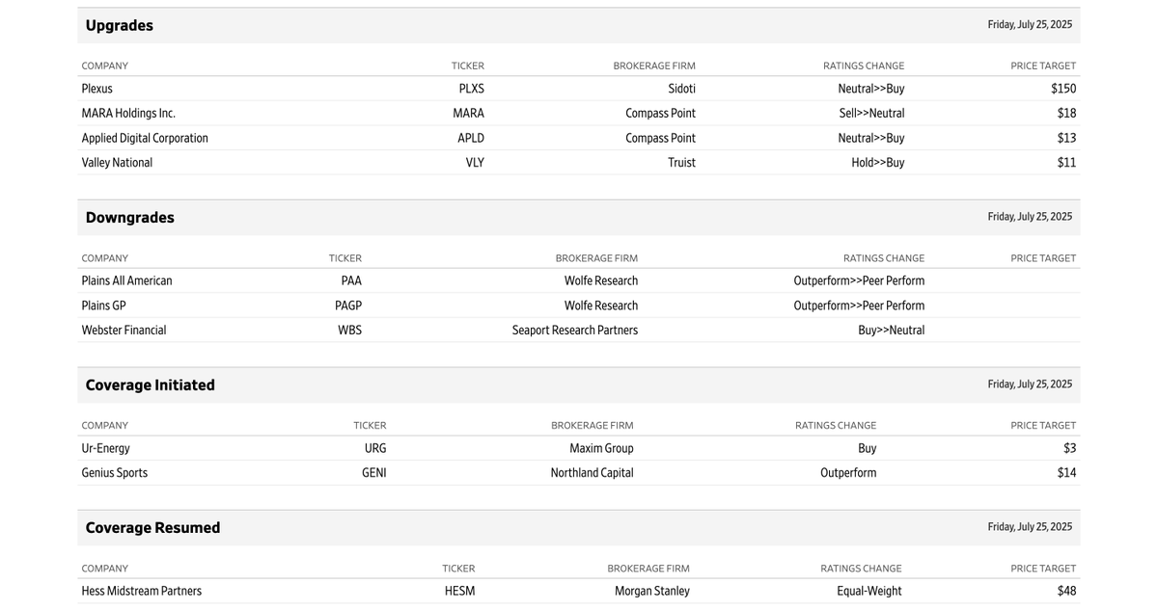The height and width of the screenshot is (610, 1158).
Task: Click TICKER column header in Downgrades table
Action: [x=345, y=258]
